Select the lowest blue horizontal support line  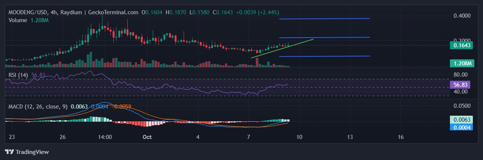(x=325, y=56)
